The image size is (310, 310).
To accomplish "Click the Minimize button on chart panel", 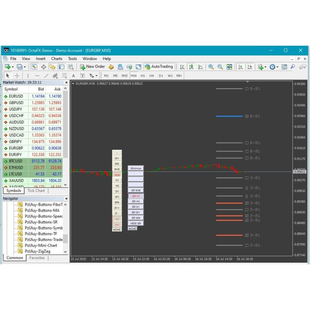I will coord(136,168).
